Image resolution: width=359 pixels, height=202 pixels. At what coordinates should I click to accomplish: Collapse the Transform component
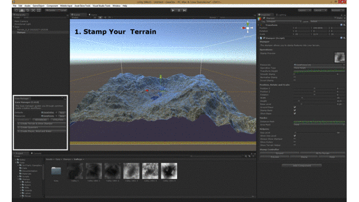259,25
